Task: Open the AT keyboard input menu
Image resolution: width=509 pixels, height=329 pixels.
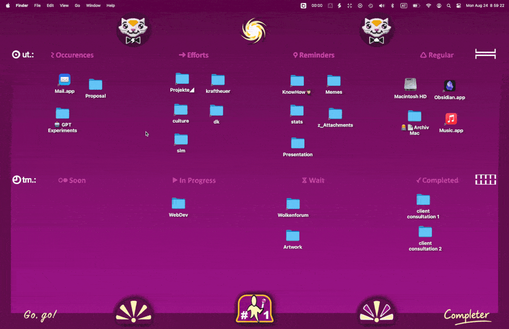Action: pyautogui.click(x=404, y=5)
